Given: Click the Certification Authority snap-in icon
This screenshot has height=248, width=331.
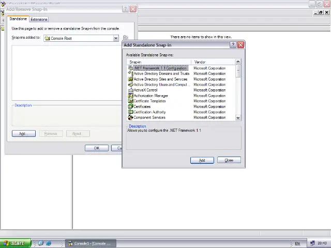Looking at the screenshot, I should [x=131, y=112].
